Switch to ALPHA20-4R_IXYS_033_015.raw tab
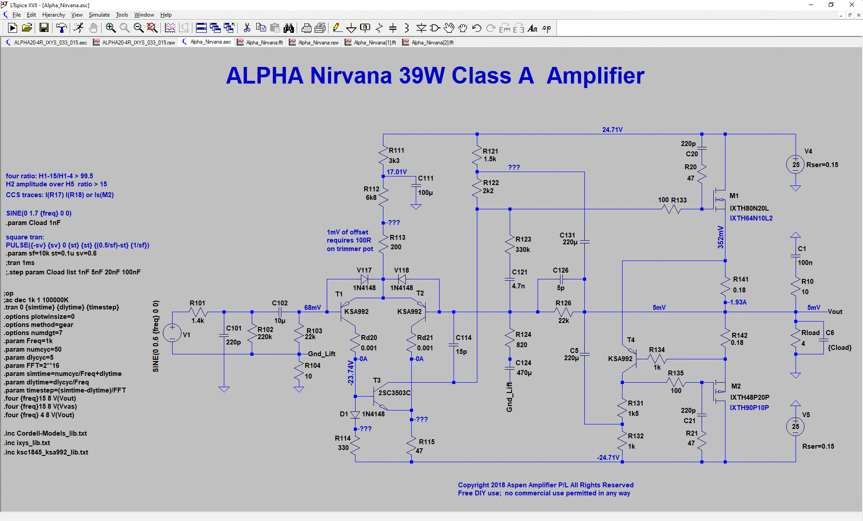This screenshot has width=863, height=521. 134,42
